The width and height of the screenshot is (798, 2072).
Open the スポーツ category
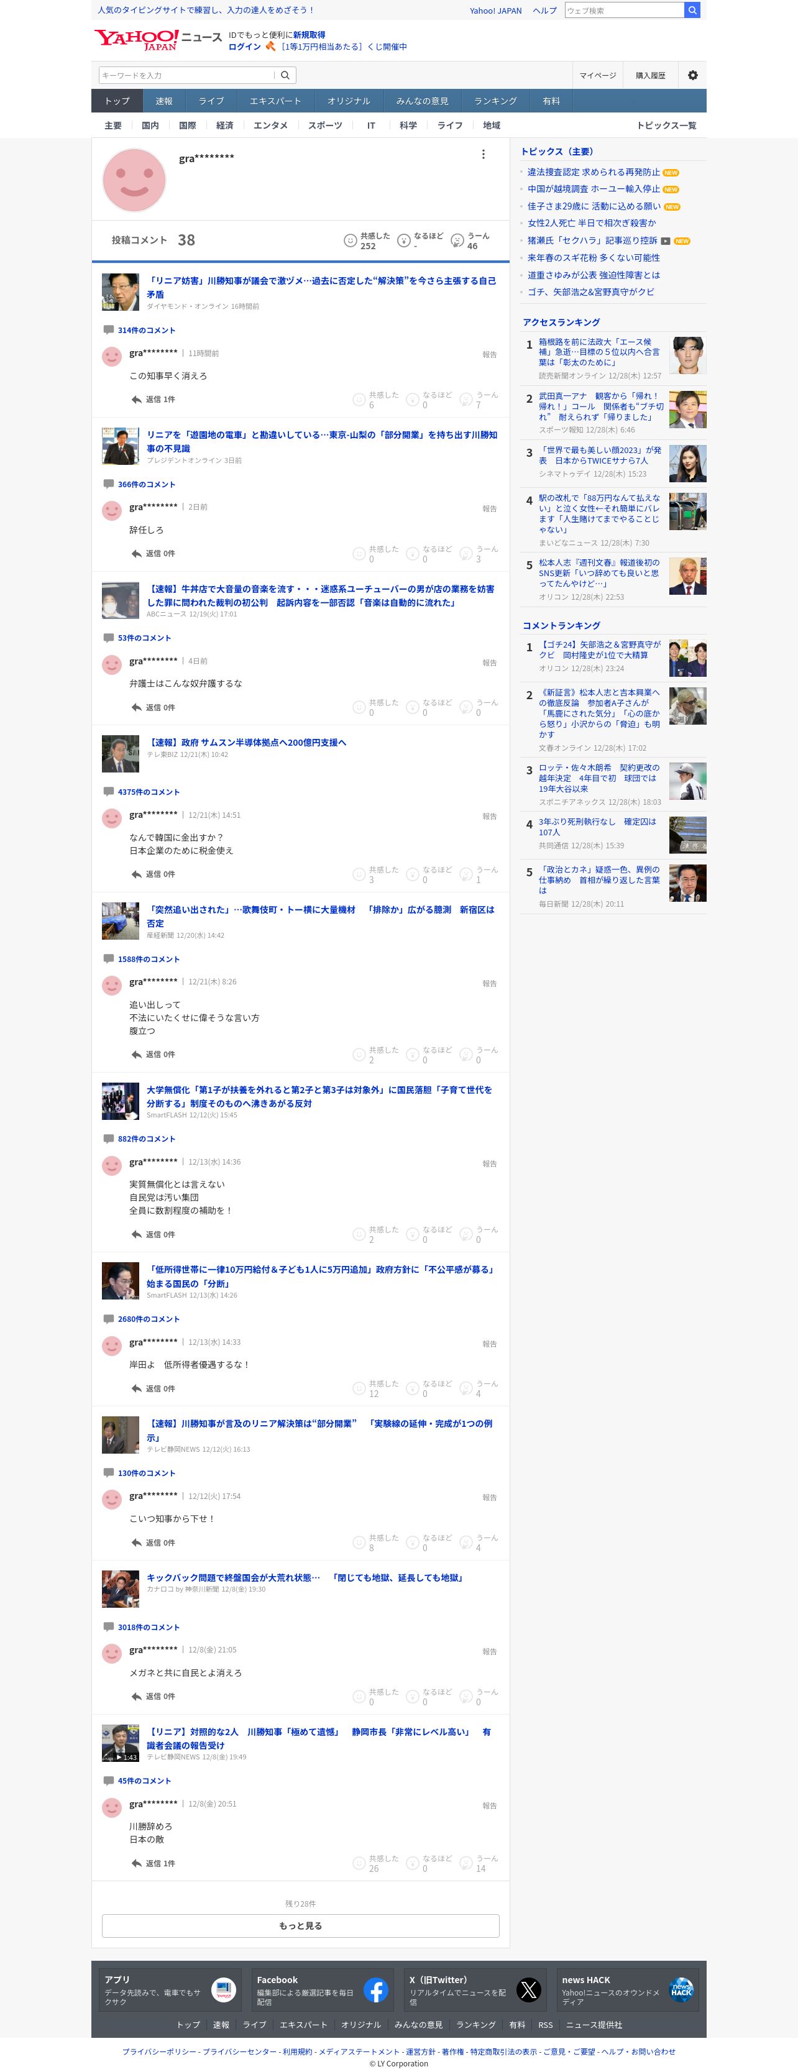[325, 126]
